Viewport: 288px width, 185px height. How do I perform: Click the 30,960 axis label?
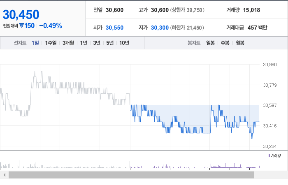coord(270,65)
